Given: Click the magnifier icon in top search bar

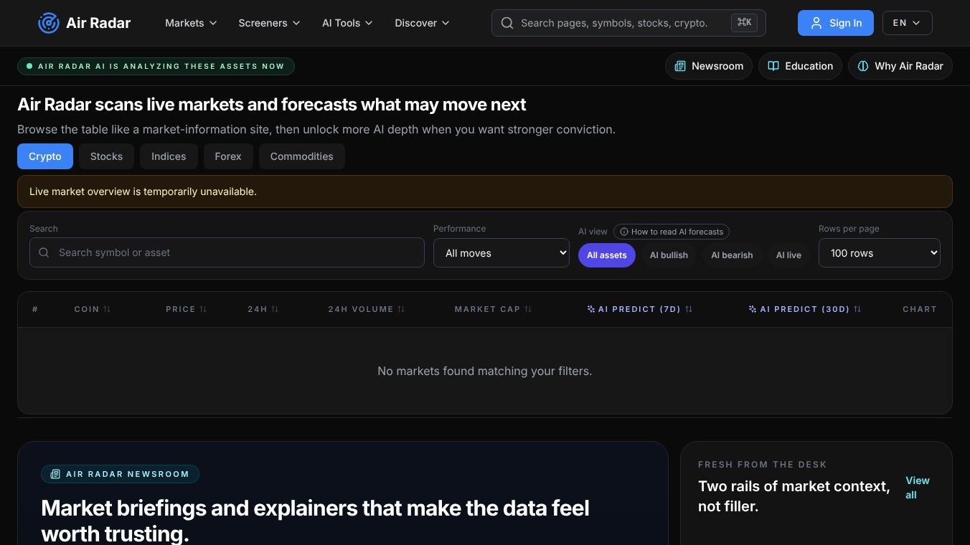Looking at the screenshot, I should pyautogui.click(x=507, y=23).
